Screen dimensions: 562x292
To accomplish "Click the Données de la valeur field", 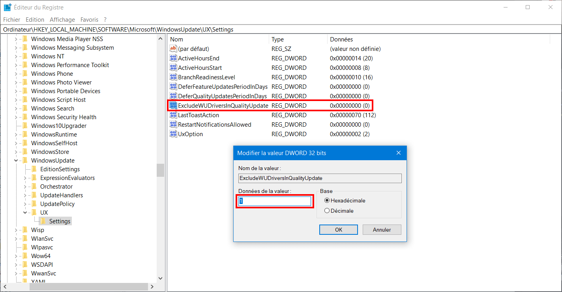I will tap(275, 201).
